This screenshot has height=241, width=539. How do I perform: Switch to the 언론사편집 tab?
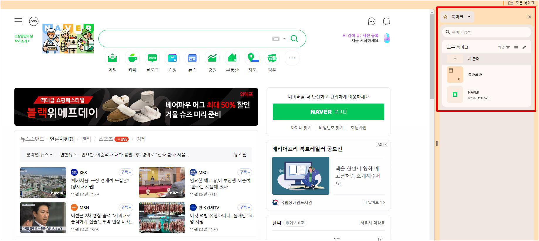(x=62, y=139)
